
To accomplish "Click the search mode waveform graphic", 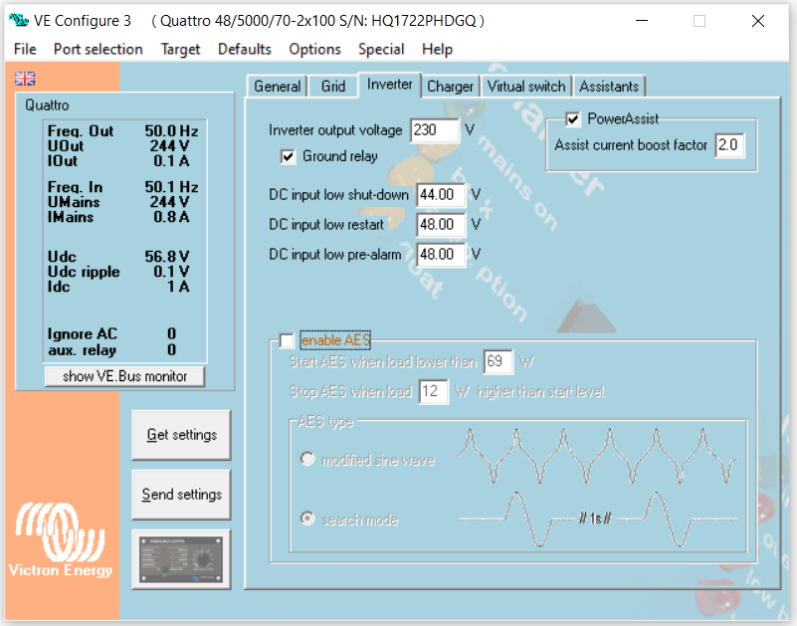I will tap(597, 519).
